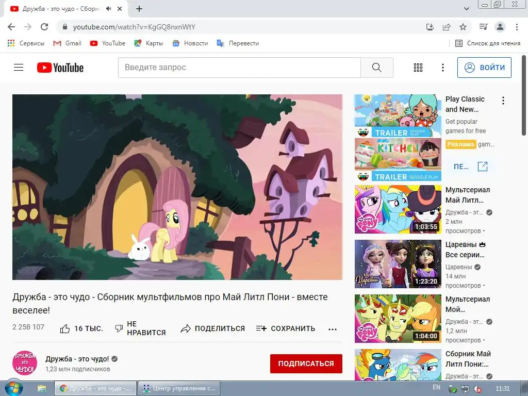Open the Chrome profile avatar icon
This screenshot has width=528, height=396.
[500, 27]
